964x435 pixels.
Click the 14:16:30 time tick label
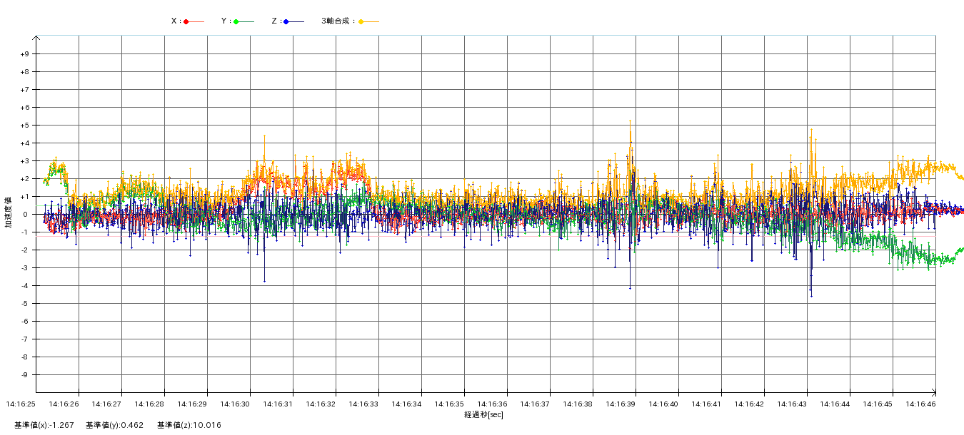tap(235, 404)
